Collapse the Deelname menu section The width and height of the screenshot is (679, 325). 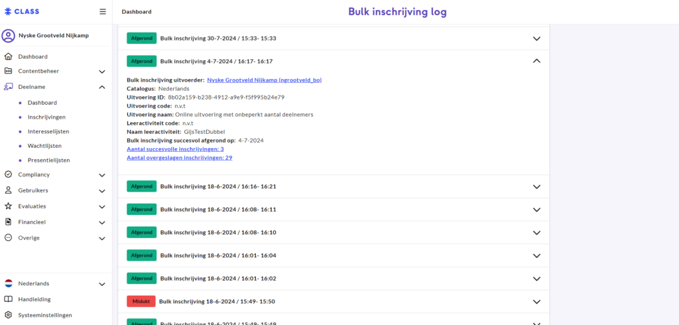pyautogui.click(x=102, y=87)
